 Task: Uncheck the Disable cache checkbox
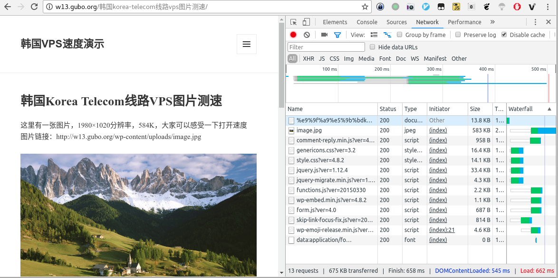click(x=504, y=35)
